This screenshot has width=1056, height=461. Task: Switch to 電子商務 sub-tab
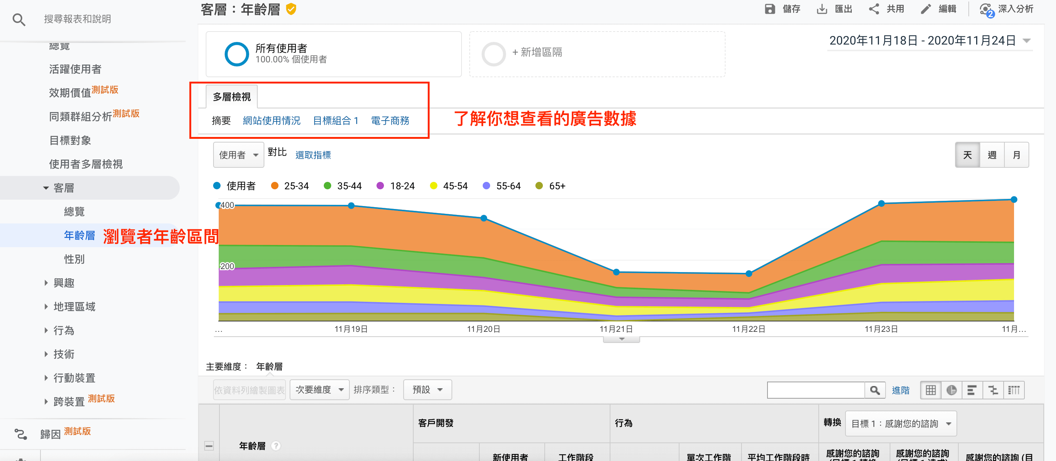pos(390,121)
